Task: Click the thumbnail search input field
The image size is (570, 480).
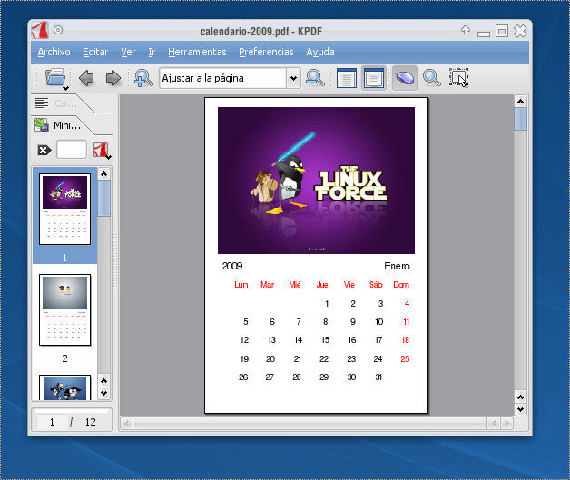Action: coord(72,151)
